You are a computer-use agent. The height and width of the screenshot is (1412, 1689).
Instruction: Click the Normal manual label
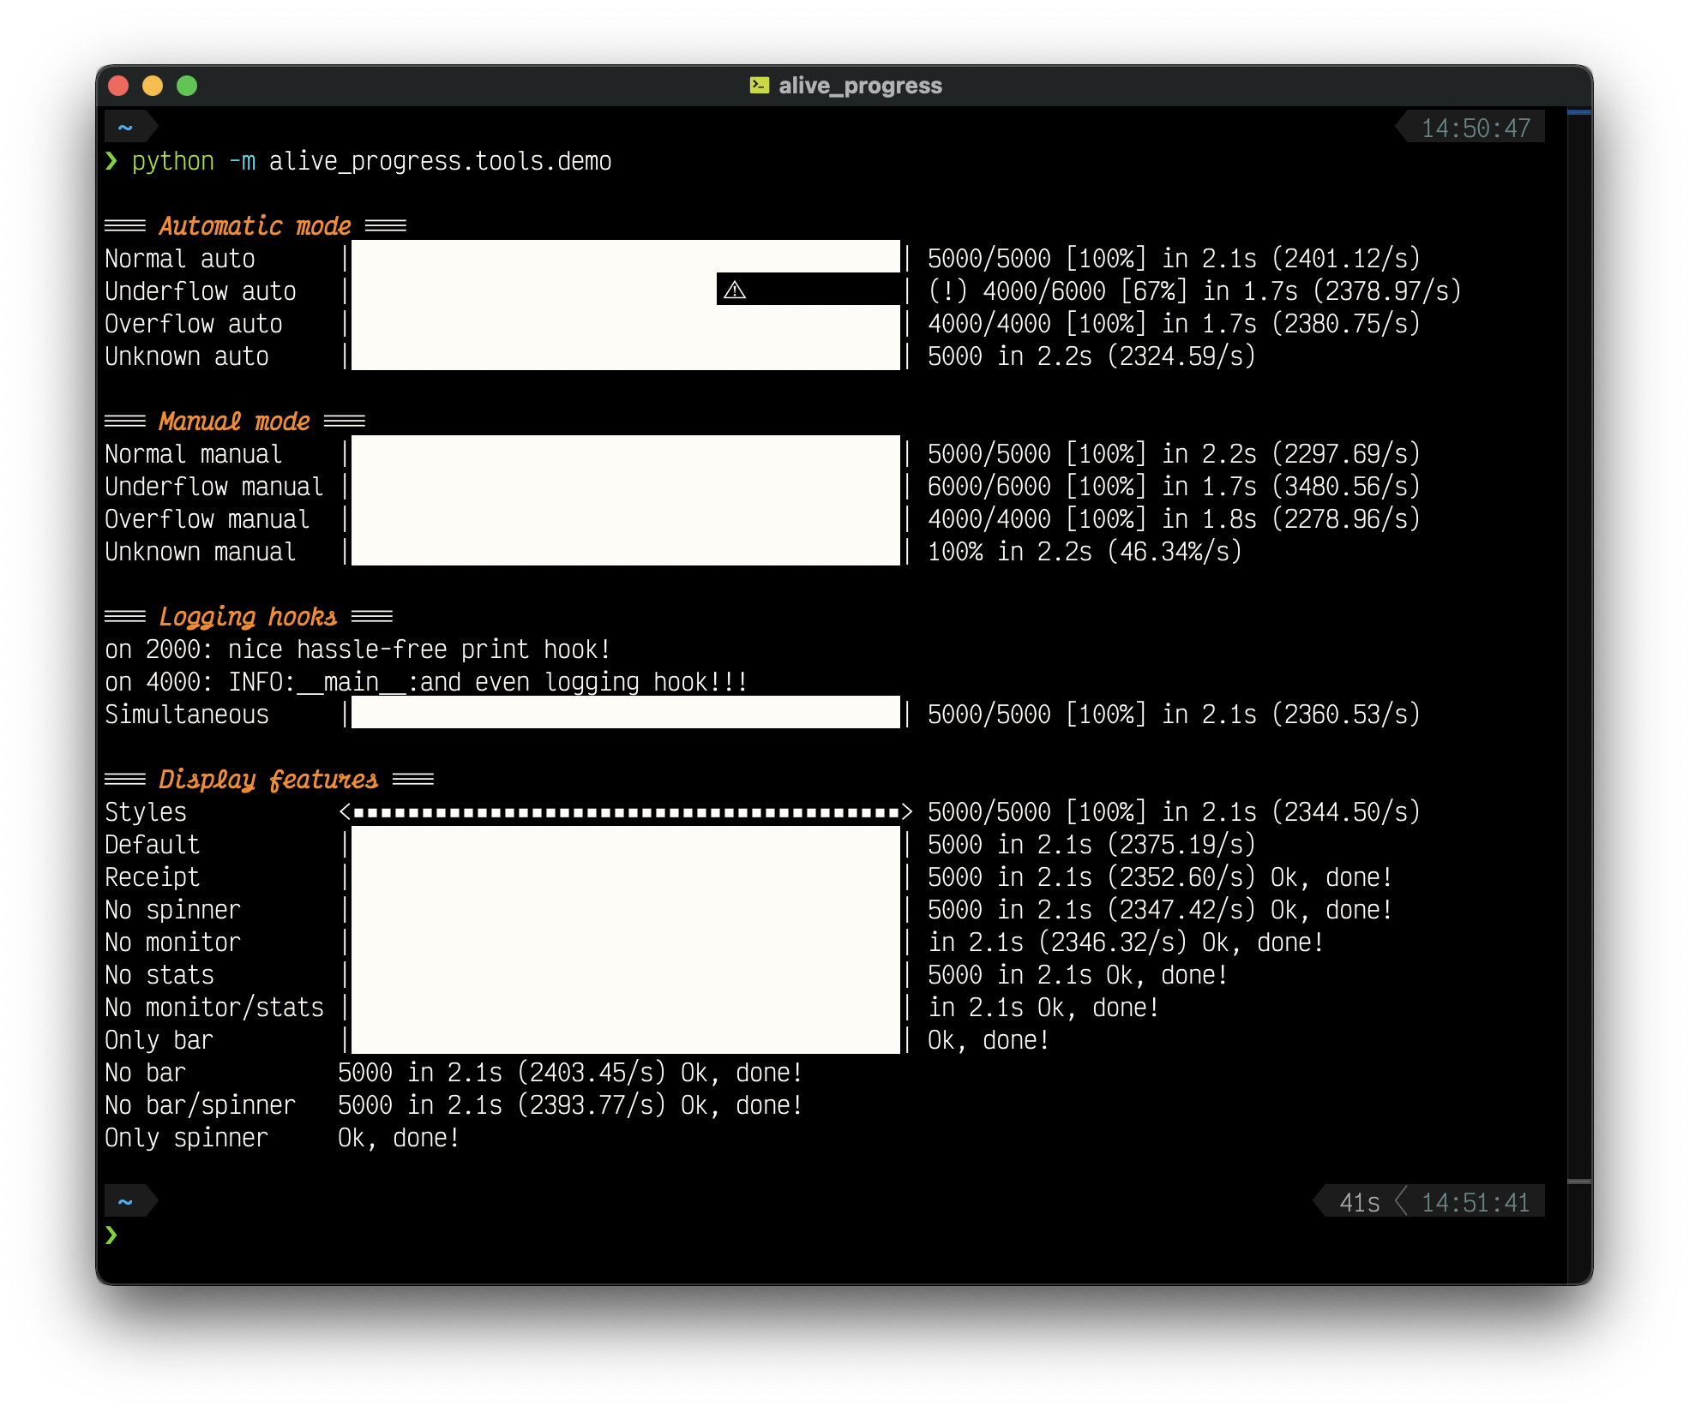194,454
